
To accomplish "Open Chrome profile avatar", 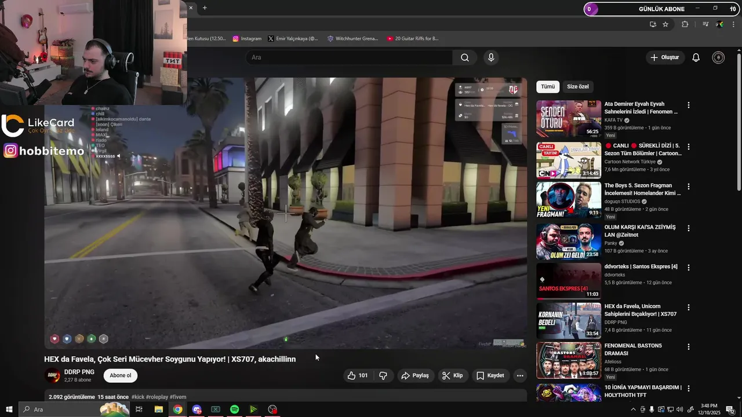I will point(719,24).
